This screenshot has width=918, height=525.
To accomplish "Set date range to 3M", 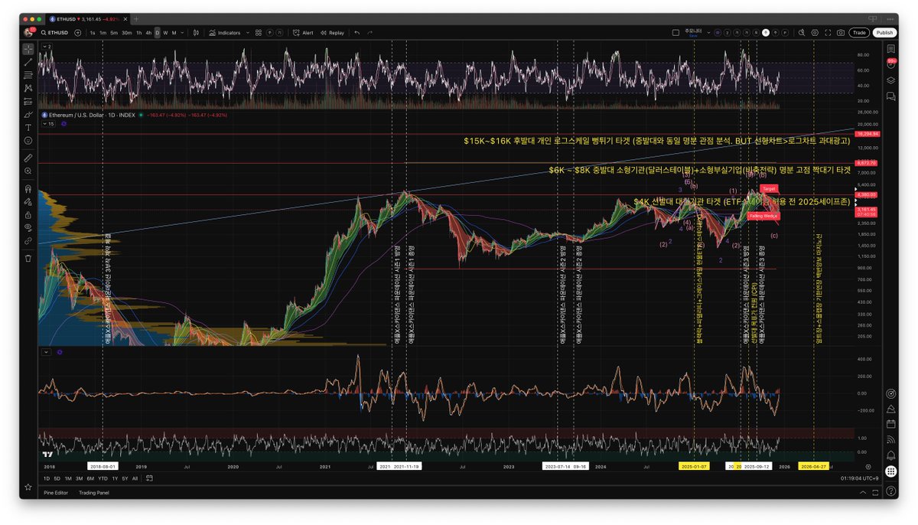I will [x=79, y=478].
